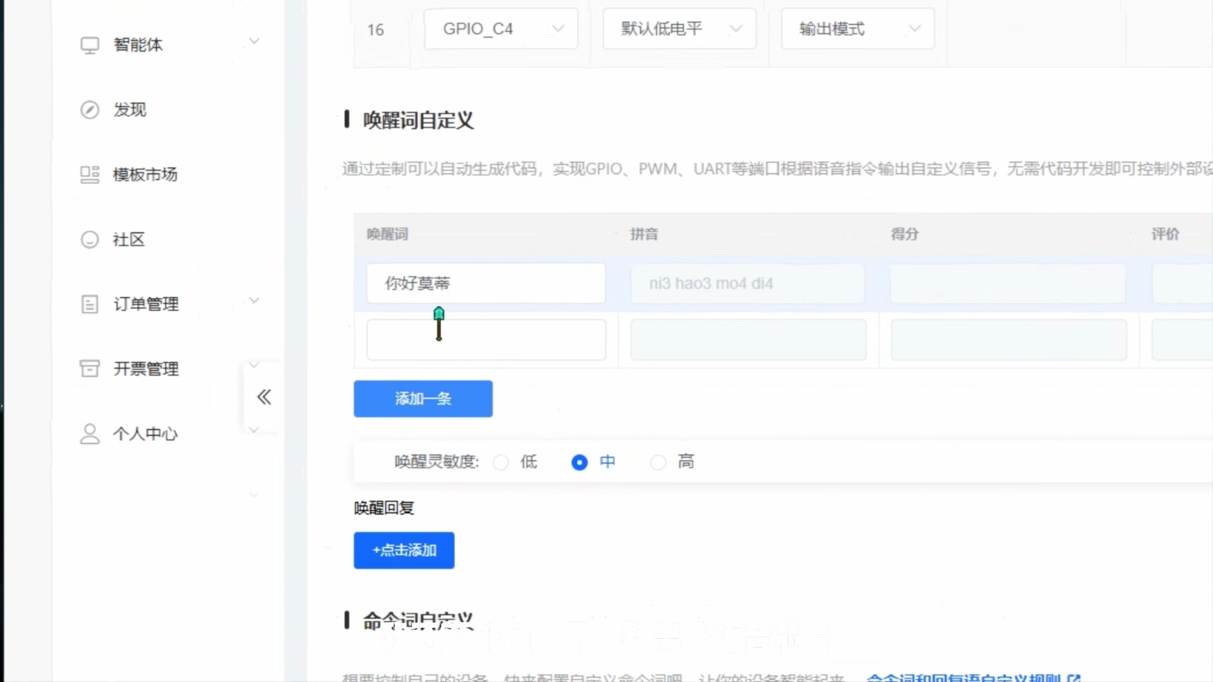Click the 个人中心 user icon
The height and width of the screenshot is (682, 1213).
tap(89, 434)
